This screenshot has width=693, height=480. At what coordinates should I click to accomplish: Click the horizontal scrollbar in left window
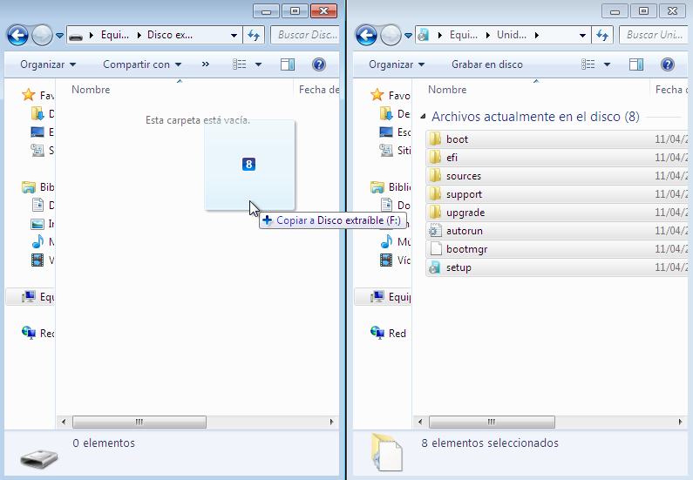tap(139, 422)
